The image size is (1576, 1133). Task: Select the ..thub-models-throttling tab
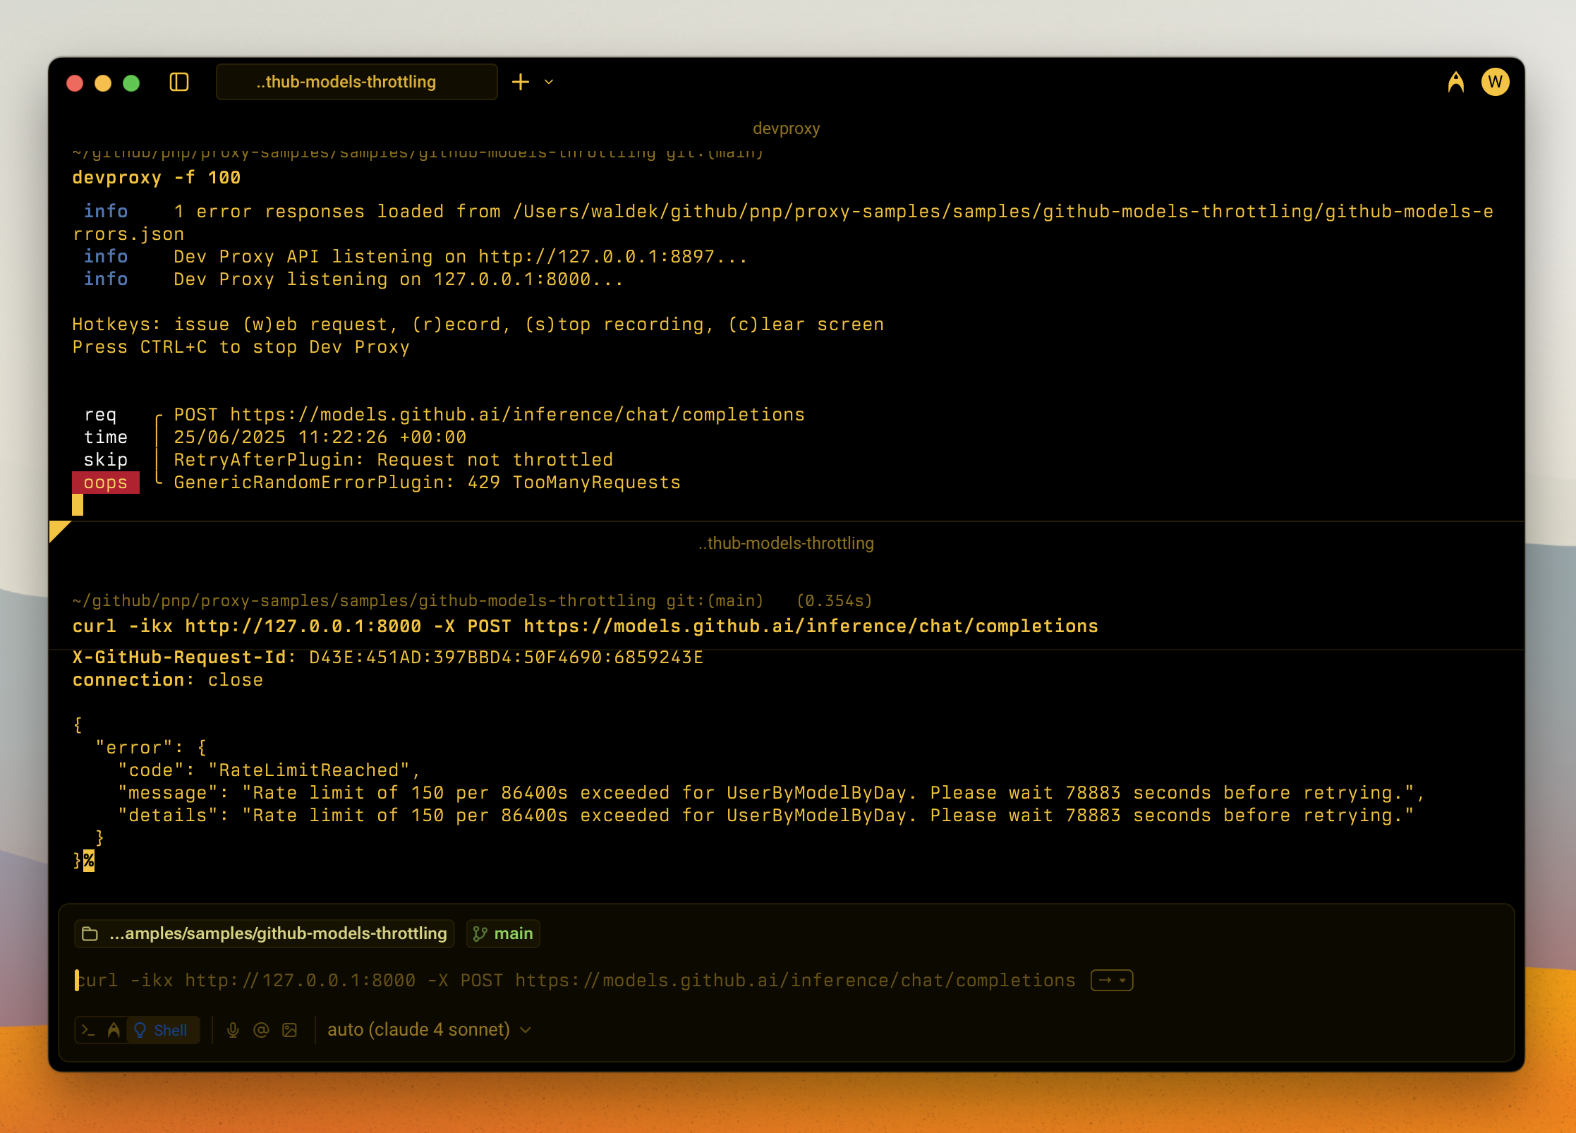pyautogui.click(x=356, y=82)
